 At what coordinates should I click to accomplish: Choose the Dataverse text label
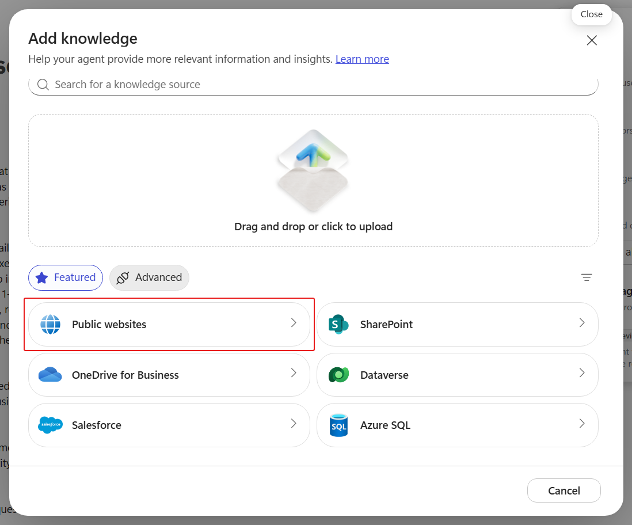tap(384, 375)
